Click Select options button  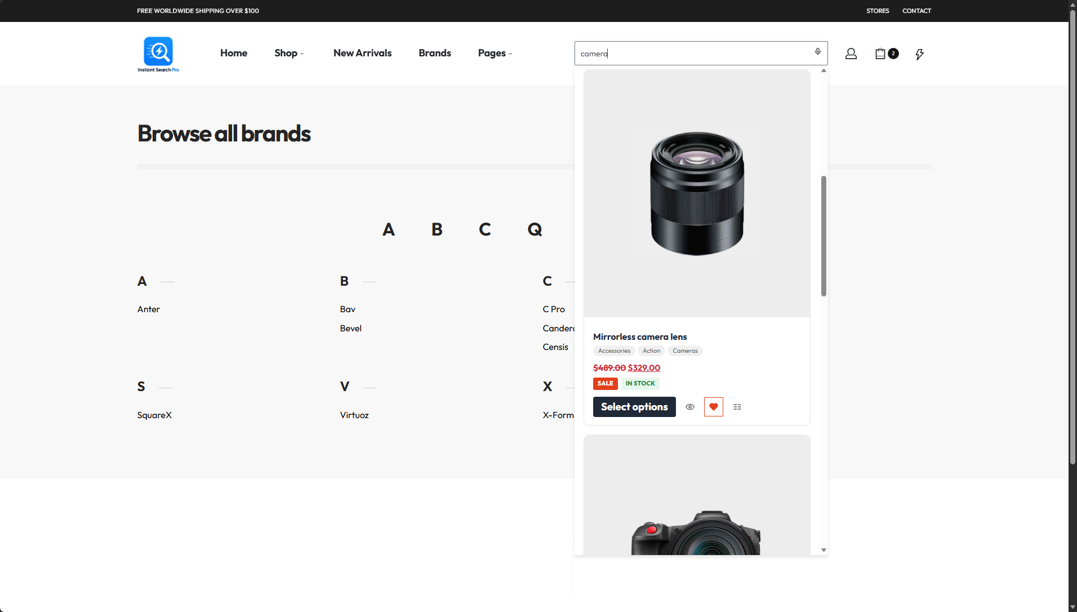pyautogui.click(x=634, y=407)
